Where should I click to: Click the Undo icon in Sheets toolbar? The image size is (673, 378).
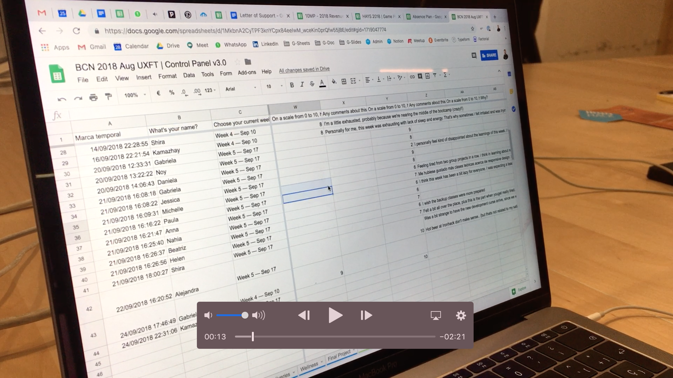62,99
